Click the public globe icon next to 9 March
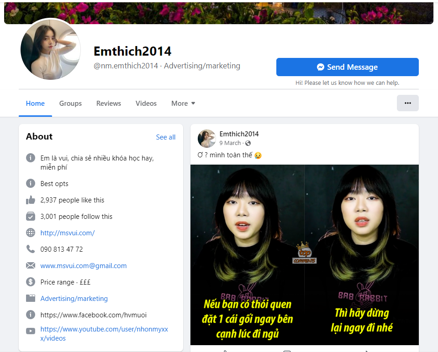438x352 pixels. point(248,143)
